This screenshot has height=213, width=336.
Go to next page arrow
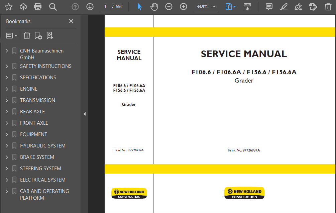[x=90, y=7]
